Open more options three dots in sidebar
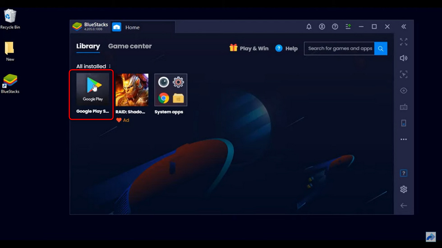The height and width of the screenshot is (248, 442). coord(404,139)
